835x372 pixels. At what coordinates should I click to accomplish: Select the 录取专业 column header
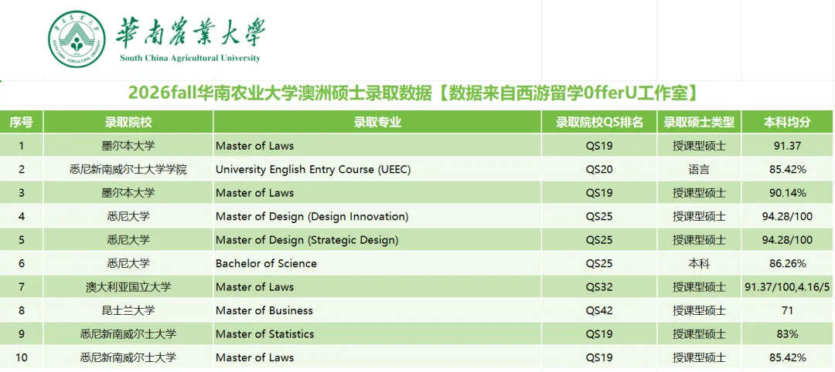coord(377,122)
